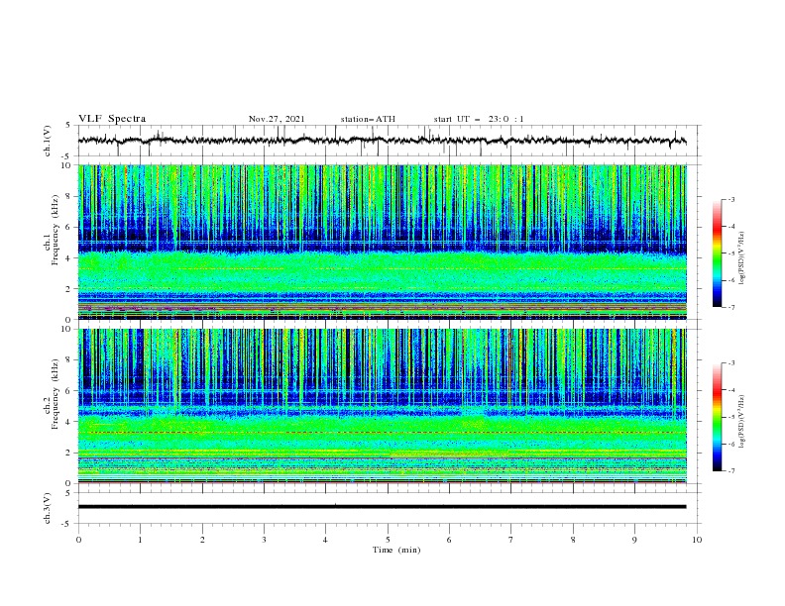This screenshot has height=606, width=785.
Task: Click time axis tick label "8"
Action: pyautogui.click(x=573, y=540)
